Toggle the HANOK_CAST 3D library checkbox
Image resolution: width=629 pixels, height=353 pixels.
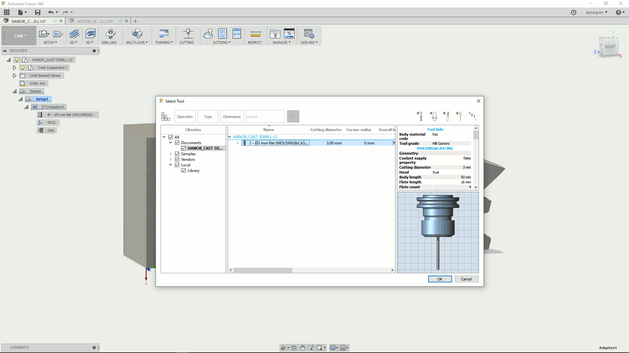pos(184,148)
